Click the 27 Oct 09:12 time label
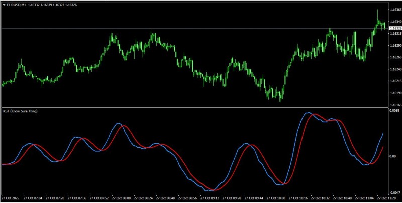 (210, 198)
